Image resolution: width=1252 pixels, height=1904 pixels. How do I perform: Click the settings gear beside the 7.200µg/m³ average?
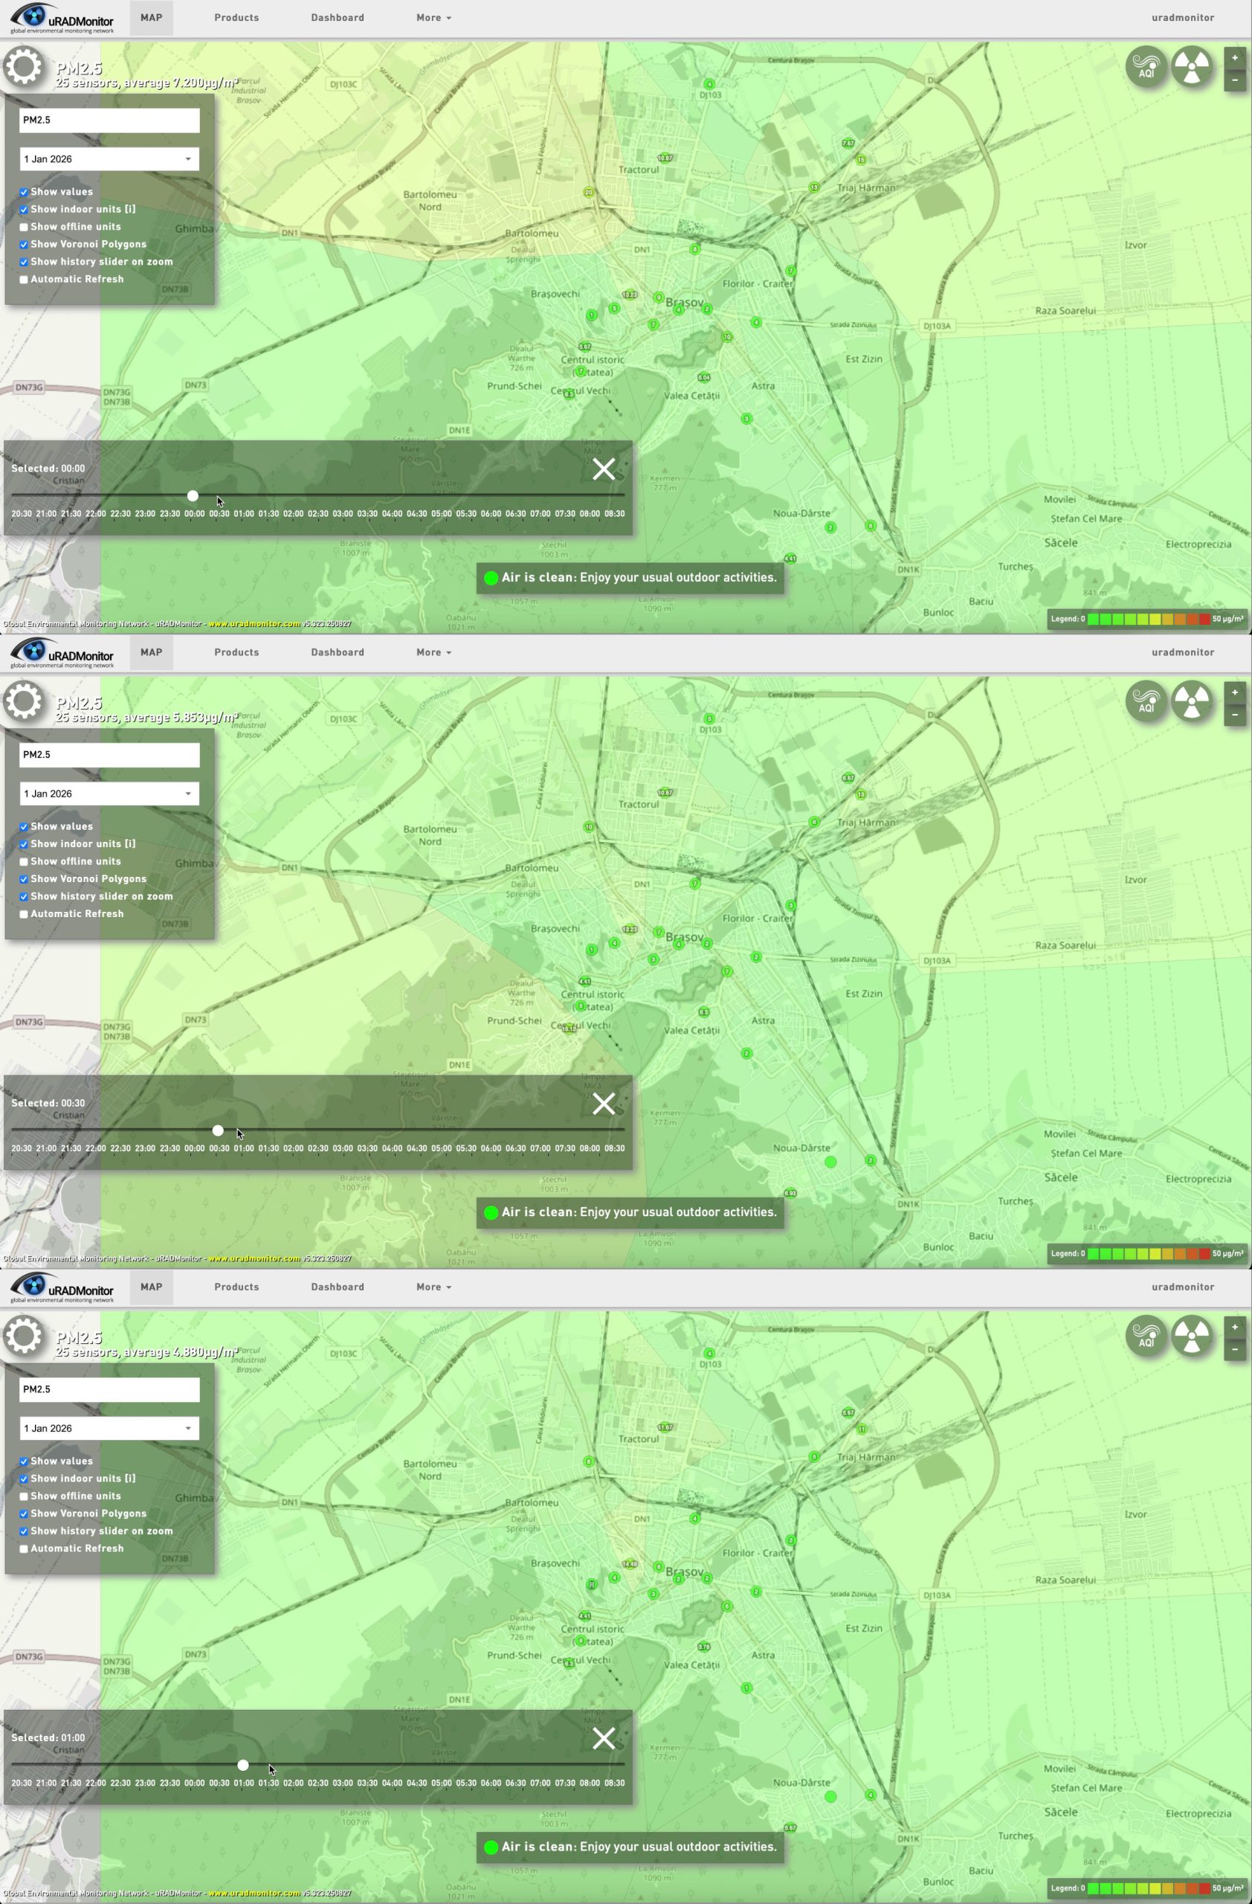coord(23,66)
